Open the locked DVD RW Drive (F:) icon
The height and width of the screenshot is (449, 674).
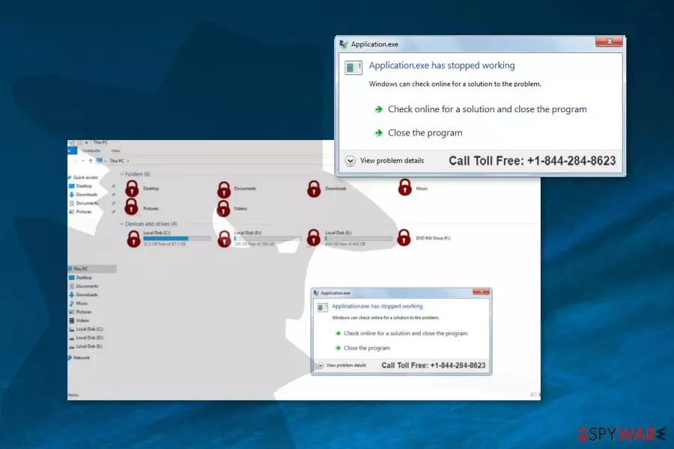[404, 237]
